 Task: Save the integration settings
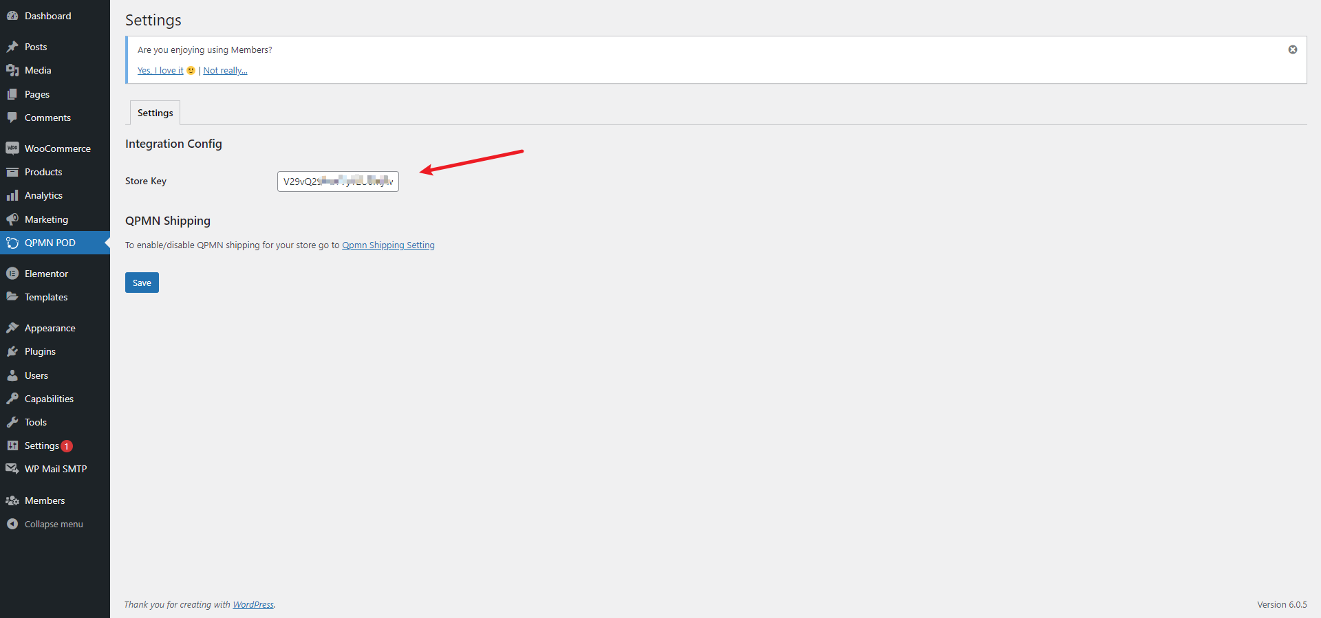[142, 283]
